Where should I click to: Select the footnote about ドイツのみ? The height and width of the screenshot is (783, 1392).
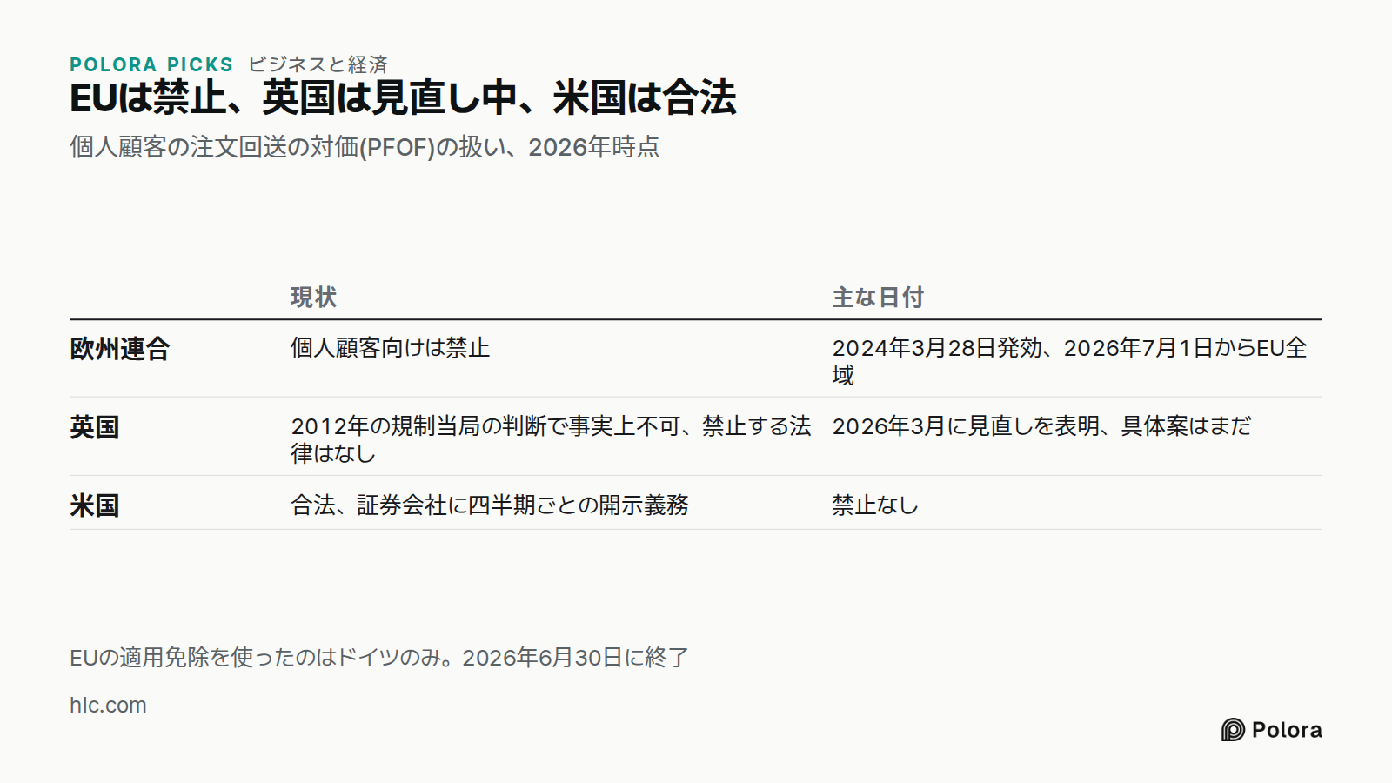[379, 658]
